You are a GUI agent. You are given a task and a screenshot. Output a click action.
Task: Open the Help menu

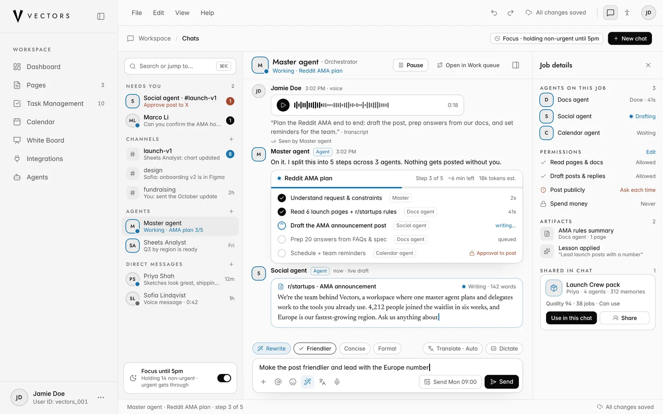pyautogui.click(x=207, y=13)
